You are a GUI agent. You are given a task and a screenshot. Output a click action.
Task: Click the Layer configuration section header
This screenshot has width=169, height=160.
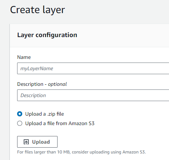coord(47,35)
